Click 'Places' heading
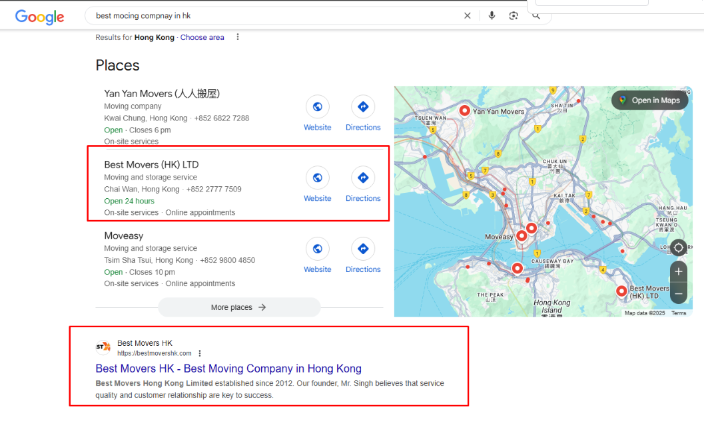Viewport: 704px width, 421px height. pos(118,65)
